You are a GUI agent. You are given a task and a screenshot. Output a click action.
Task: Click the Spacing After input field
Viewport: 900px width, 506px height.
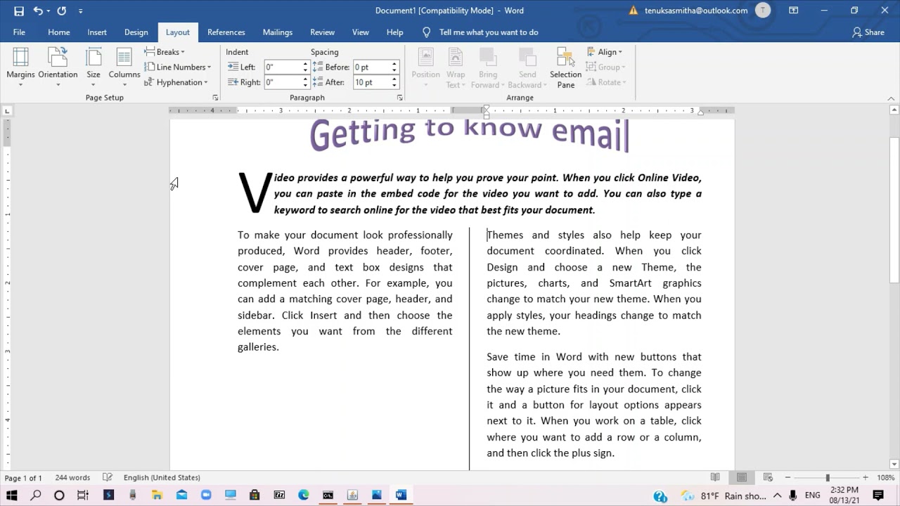371,82
